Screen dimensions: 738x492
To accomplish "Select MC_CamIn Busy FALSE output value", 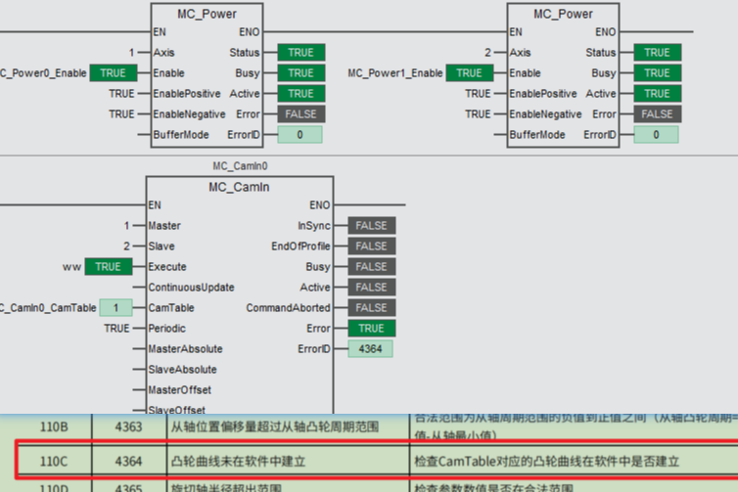I will point(372,267).
